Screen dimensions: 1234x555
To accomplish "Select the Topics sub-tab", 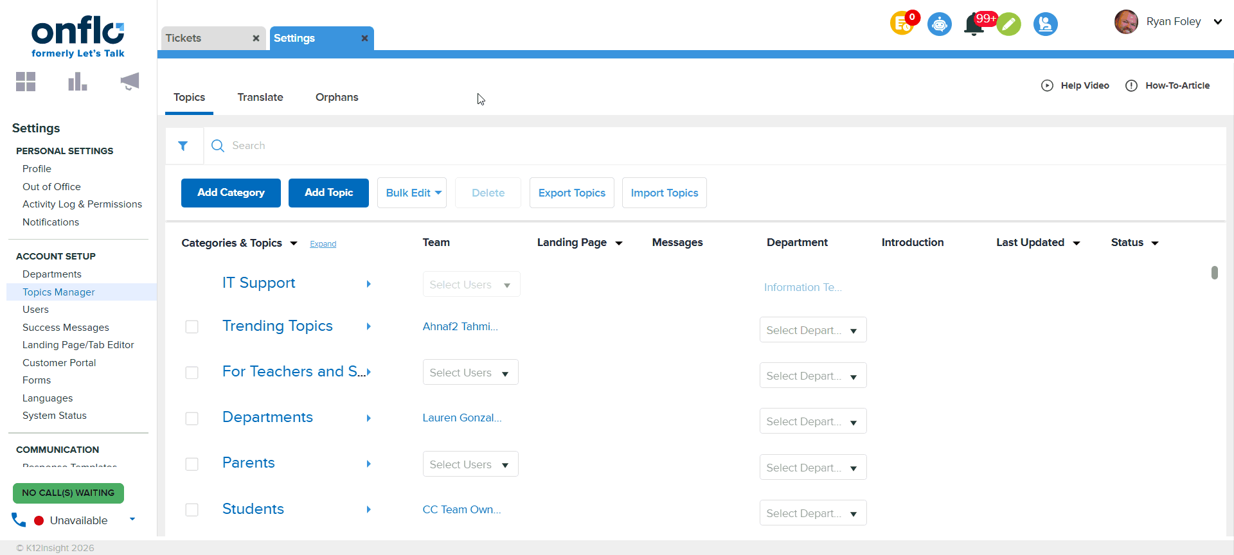I will tap(189, 97).
